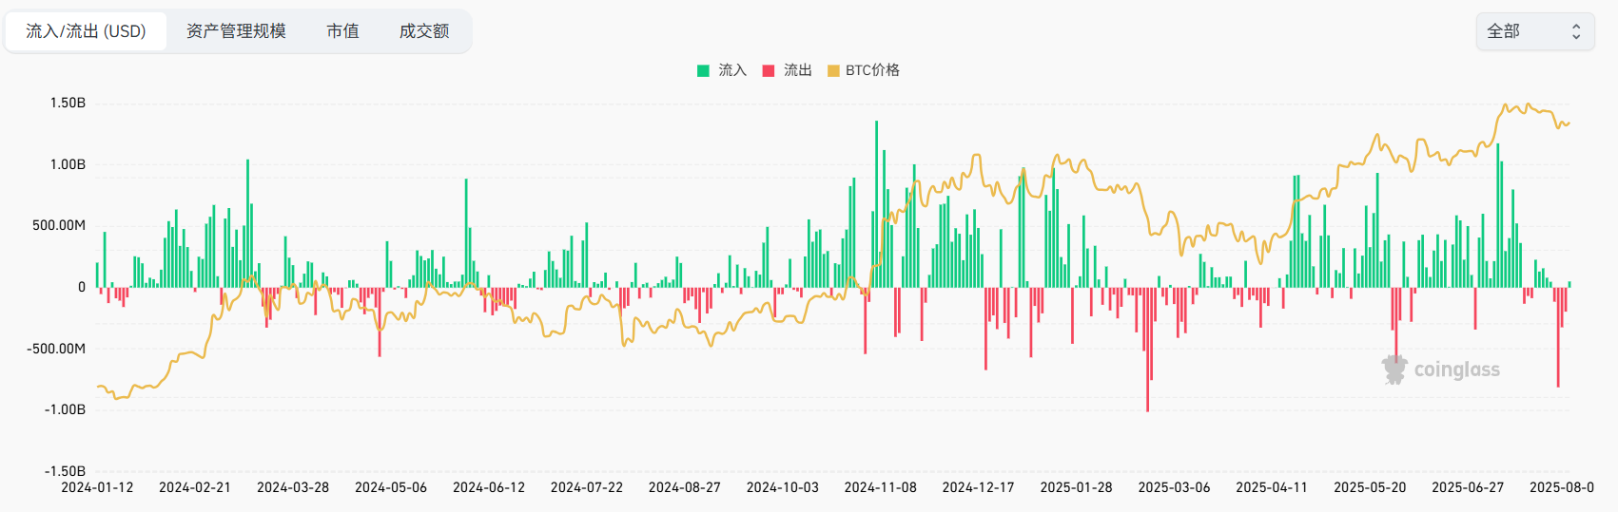Hide the 流出 series via legend text
The image size is (1618, 512).
tap(797, 70)
